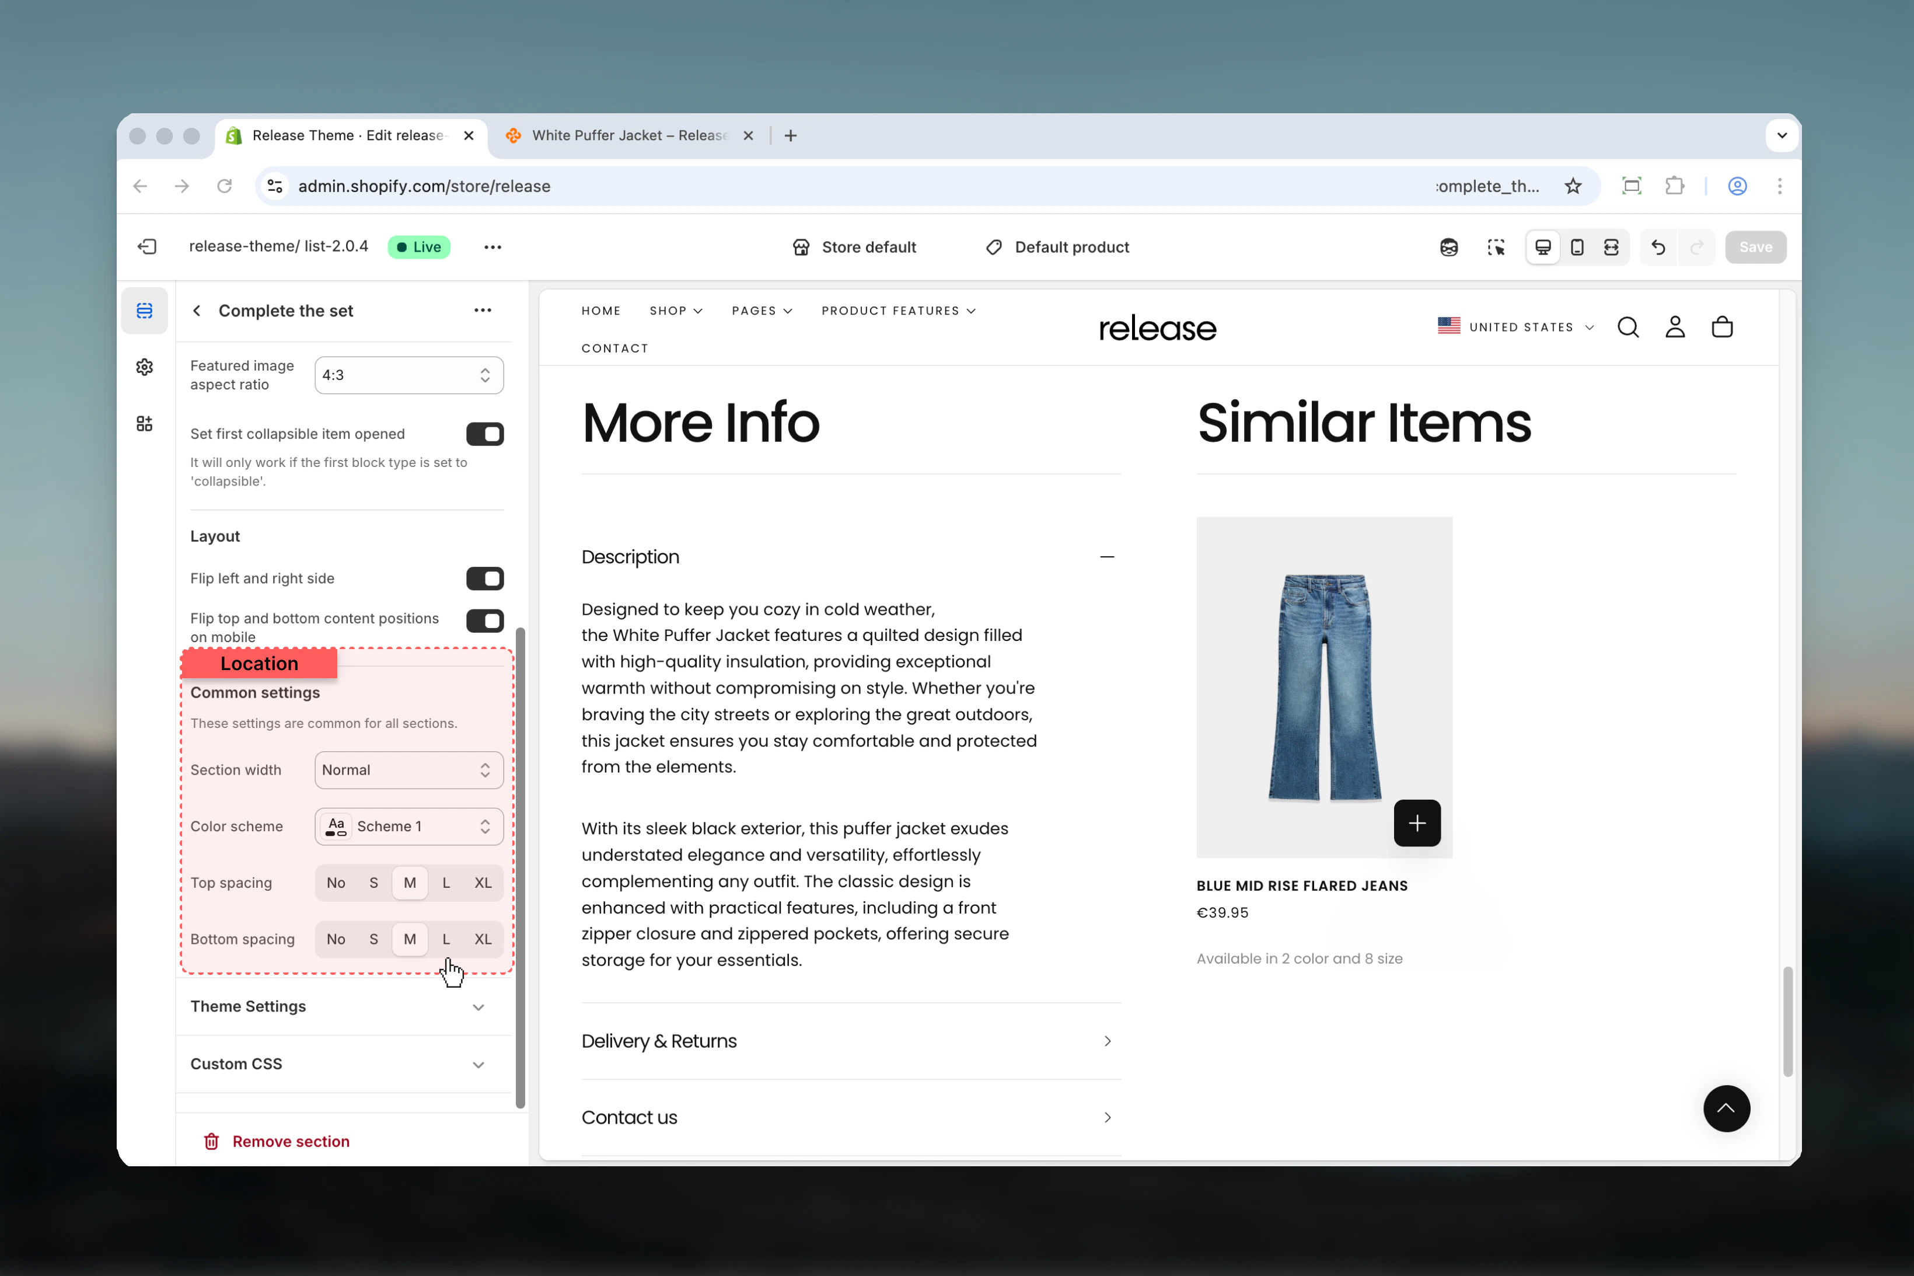Image resolution: width=1914 pixels, height=1276 pixels.
Task: Open PRODUCT FEATURES menu in navigation
Action: pos(898,311)
